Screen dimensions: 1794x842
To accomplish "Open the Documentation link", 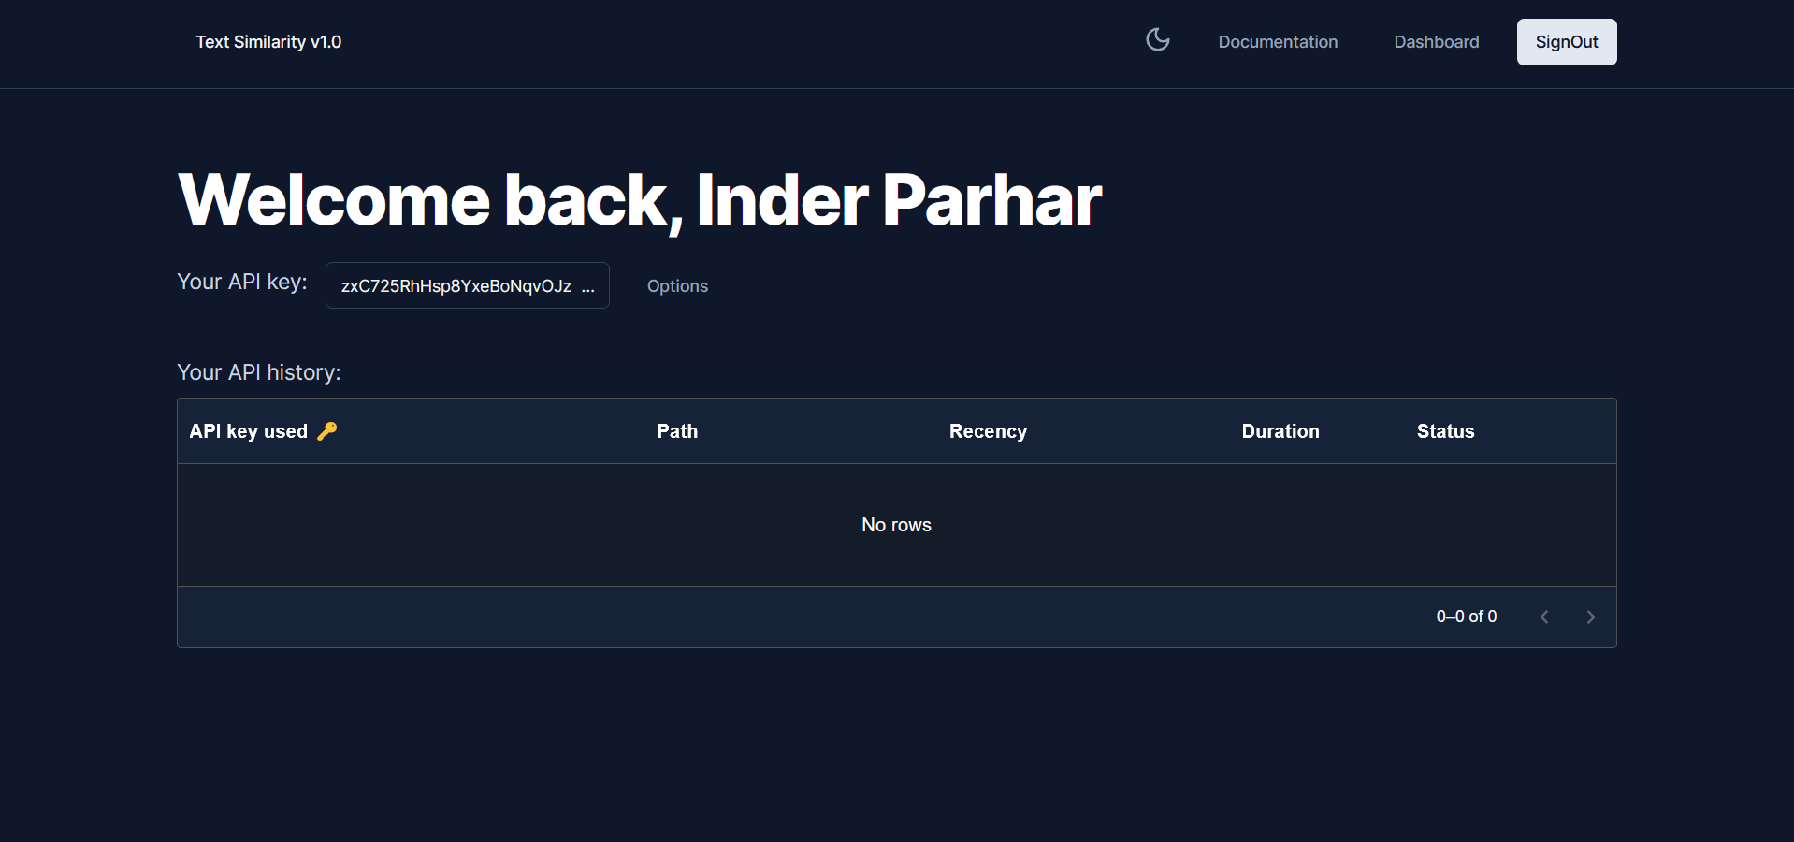I will [x=1278, y=42].
